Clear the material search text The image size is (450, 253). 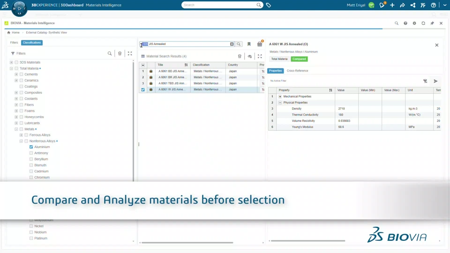tap(232, 44)
